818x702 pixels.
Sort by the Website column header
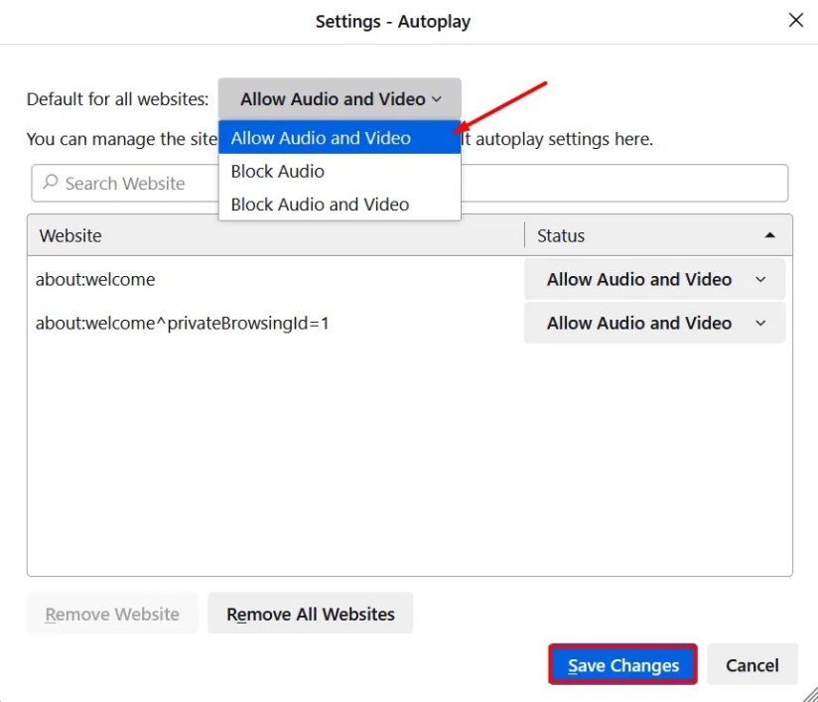69,236
